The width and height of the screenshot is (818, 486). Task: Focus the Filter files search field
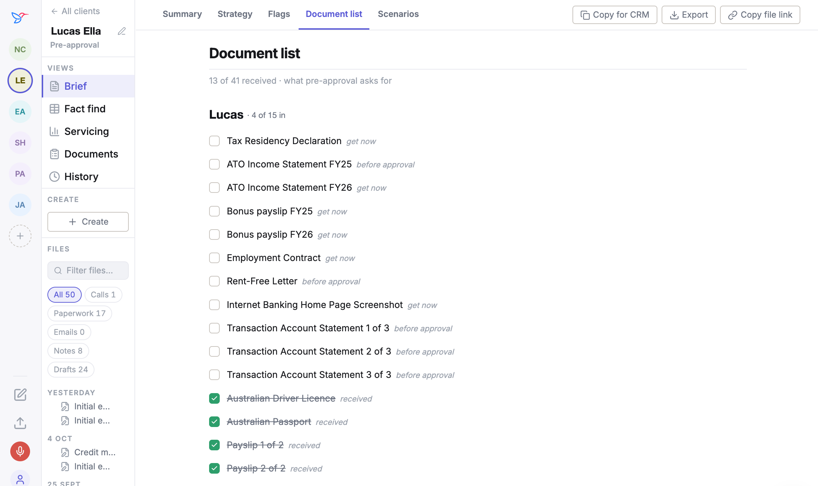pyautogui.click(x=88, y=271)
